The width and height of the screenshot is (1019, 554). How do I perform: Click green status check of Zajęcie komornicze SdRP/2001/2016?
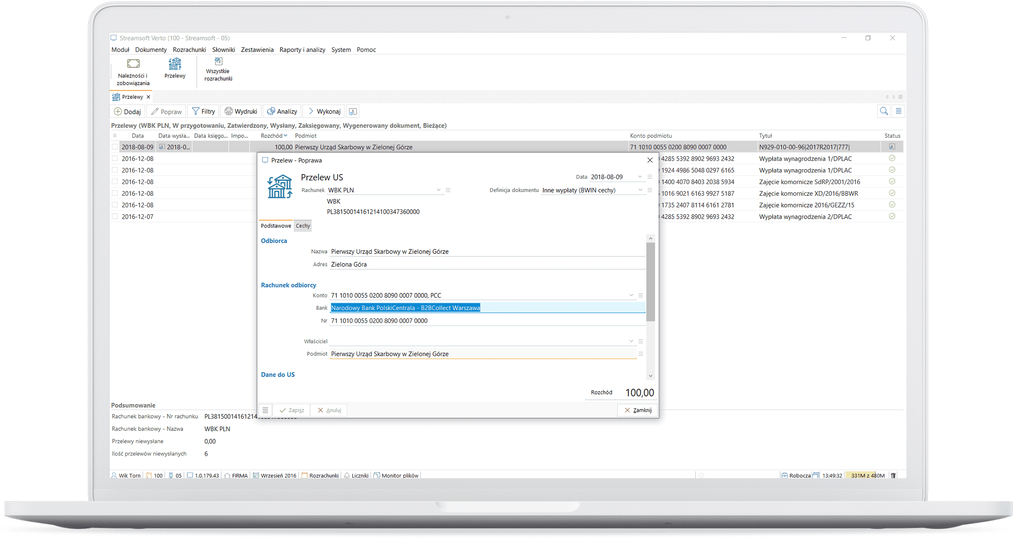(892, 182)
